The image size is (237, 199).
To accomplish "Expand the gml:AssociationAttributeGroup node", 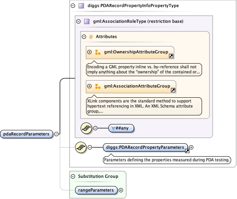I will (90, 86).
